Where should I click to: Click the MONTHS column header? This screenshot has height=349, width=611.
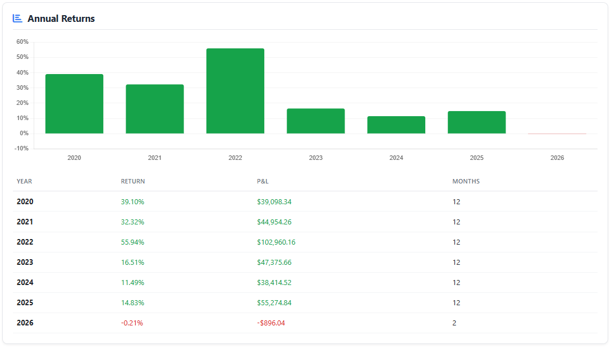coord(466,181)
